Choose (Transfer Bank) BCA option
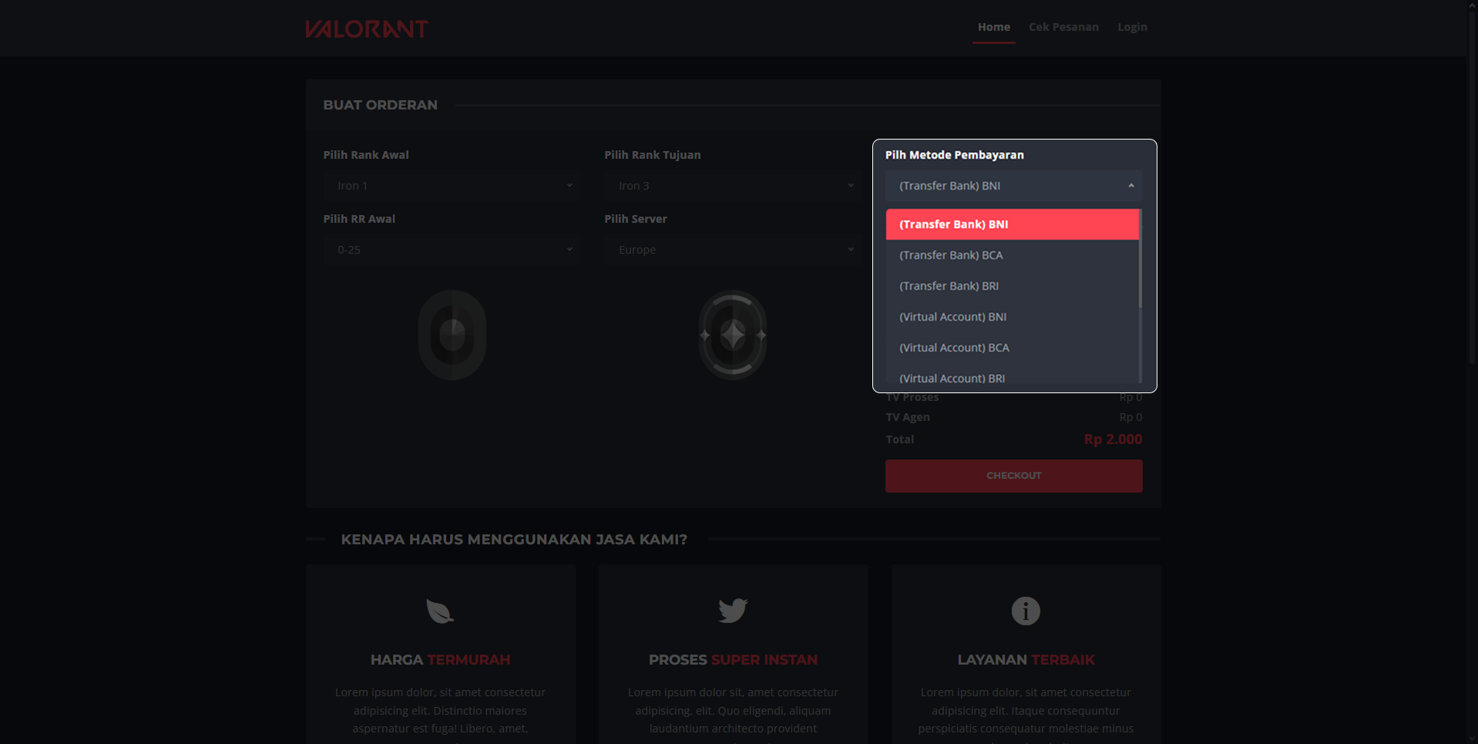Viewport: 1478px width, 744px height. pos(1012,255)
